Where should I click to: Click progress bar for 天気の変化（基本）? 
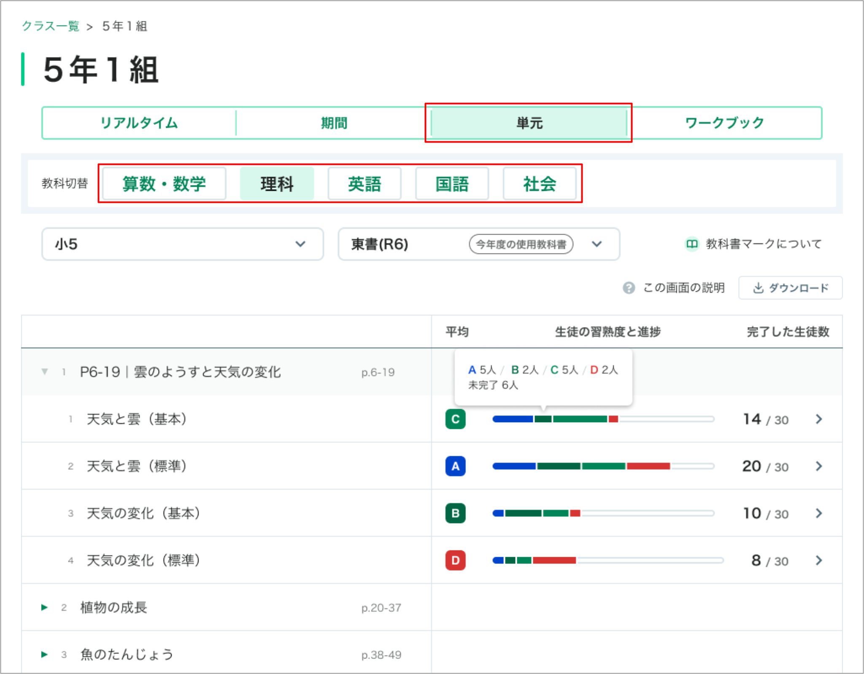[x=603, y=513]
